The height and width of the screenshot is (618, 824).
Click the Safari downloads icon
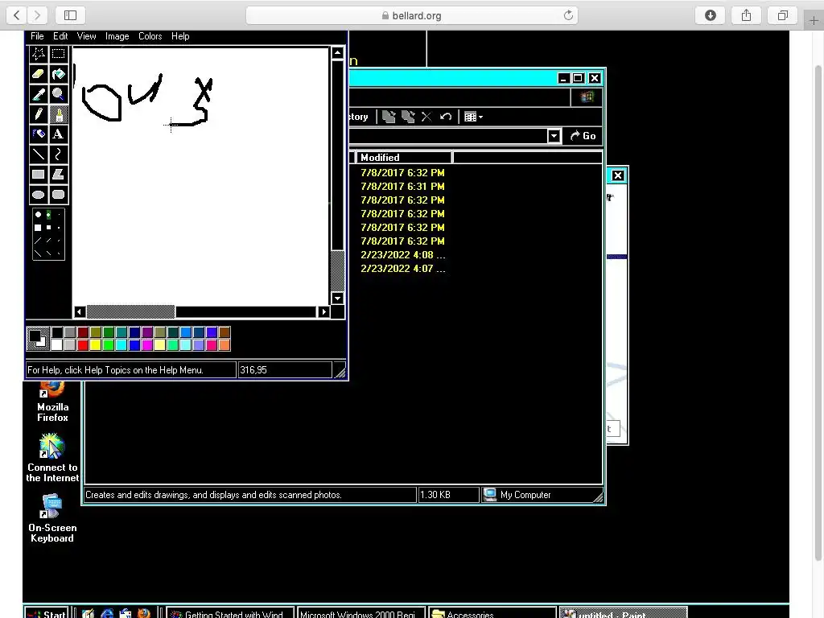[710, 15]
